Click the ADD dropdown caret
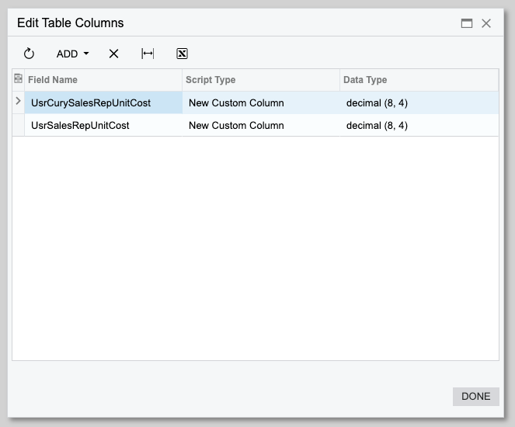 pyautogui.click(x=86, y=53)
